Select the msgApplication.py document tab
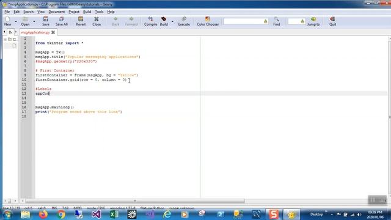Viewport: 391px width, 220px height. click(x=35, y=32)
